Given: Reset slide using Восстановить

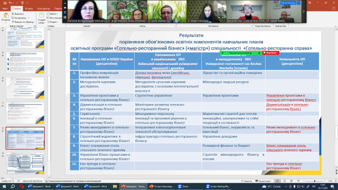Looking at the screenshot, I should pyautogui.click(x=54, y=18).
